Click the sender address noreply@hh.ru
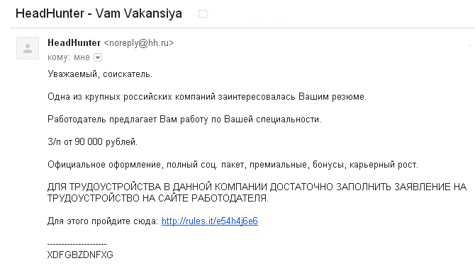The image size is (475, 268). 139,43
